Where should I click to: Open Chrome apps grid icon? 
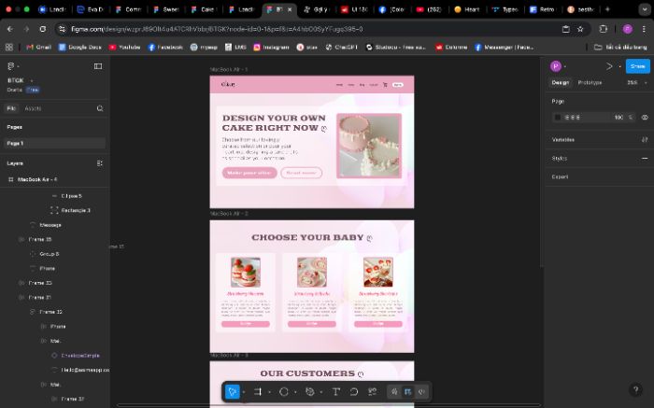coord(9,47)
